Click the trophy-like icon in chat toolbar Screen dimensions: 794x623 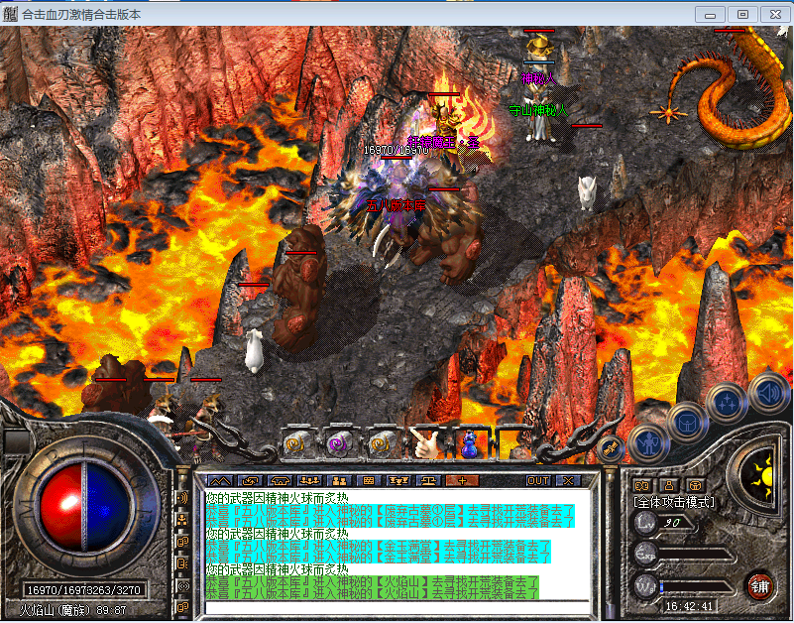399,480
